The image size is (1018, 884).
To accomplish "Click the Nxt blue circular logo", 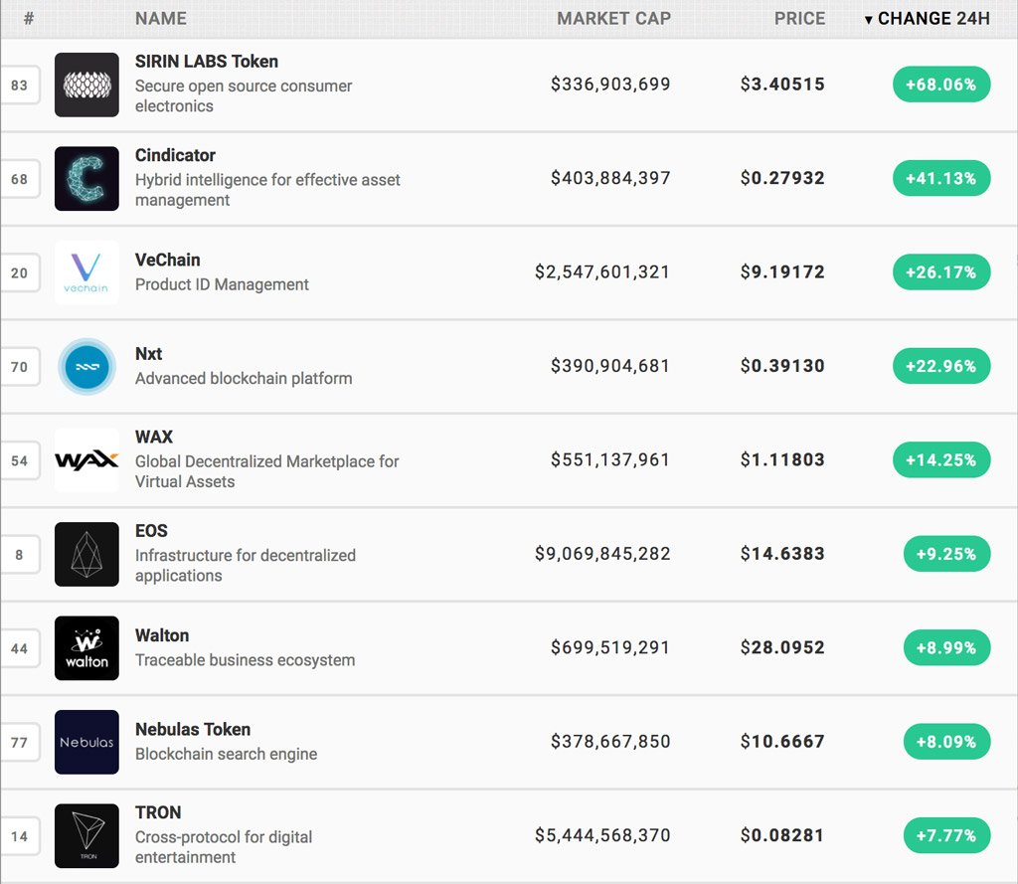I will point(86,366).
